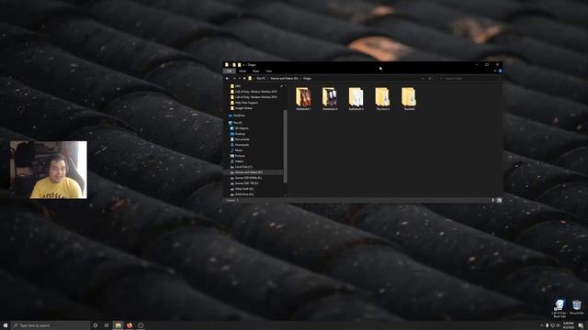Open the File tab in Explorer
Viewport: 588px width, 330px height.
[230, 71]
